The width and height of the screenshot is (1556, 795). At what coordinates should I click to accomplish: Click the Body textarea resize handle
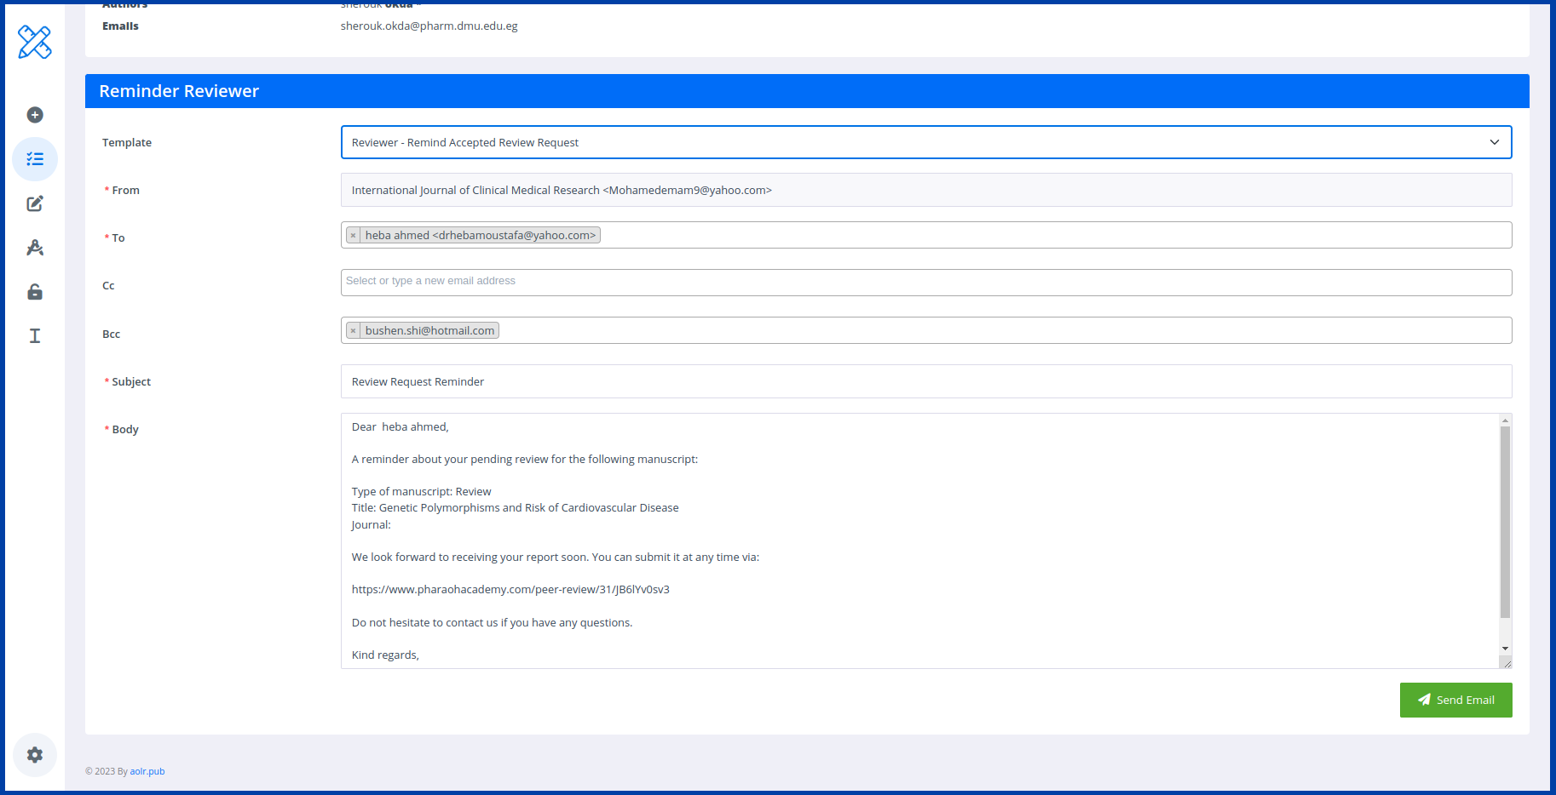point(1506,663)
